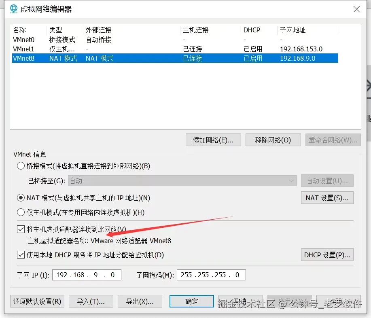
Task: Select 桥接模式 radio button
Action: [21, 166]
